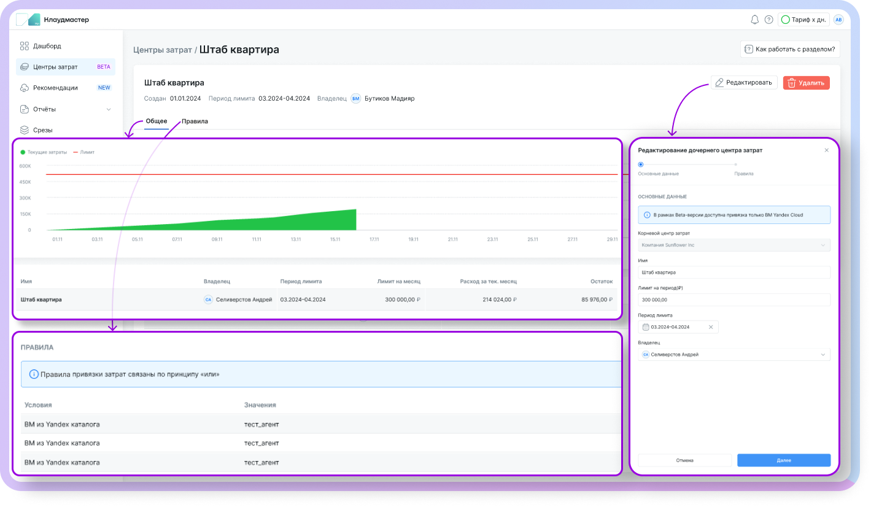Select the Основные данные step indicator
The image size is (871, 507).
[641, 164]
